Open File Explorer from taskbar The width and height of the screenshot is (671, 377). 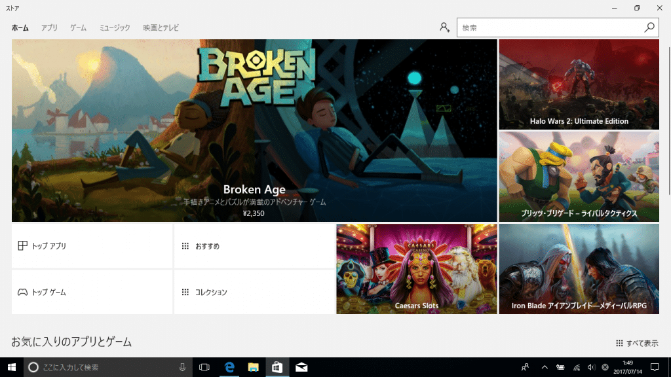[254, 367]
